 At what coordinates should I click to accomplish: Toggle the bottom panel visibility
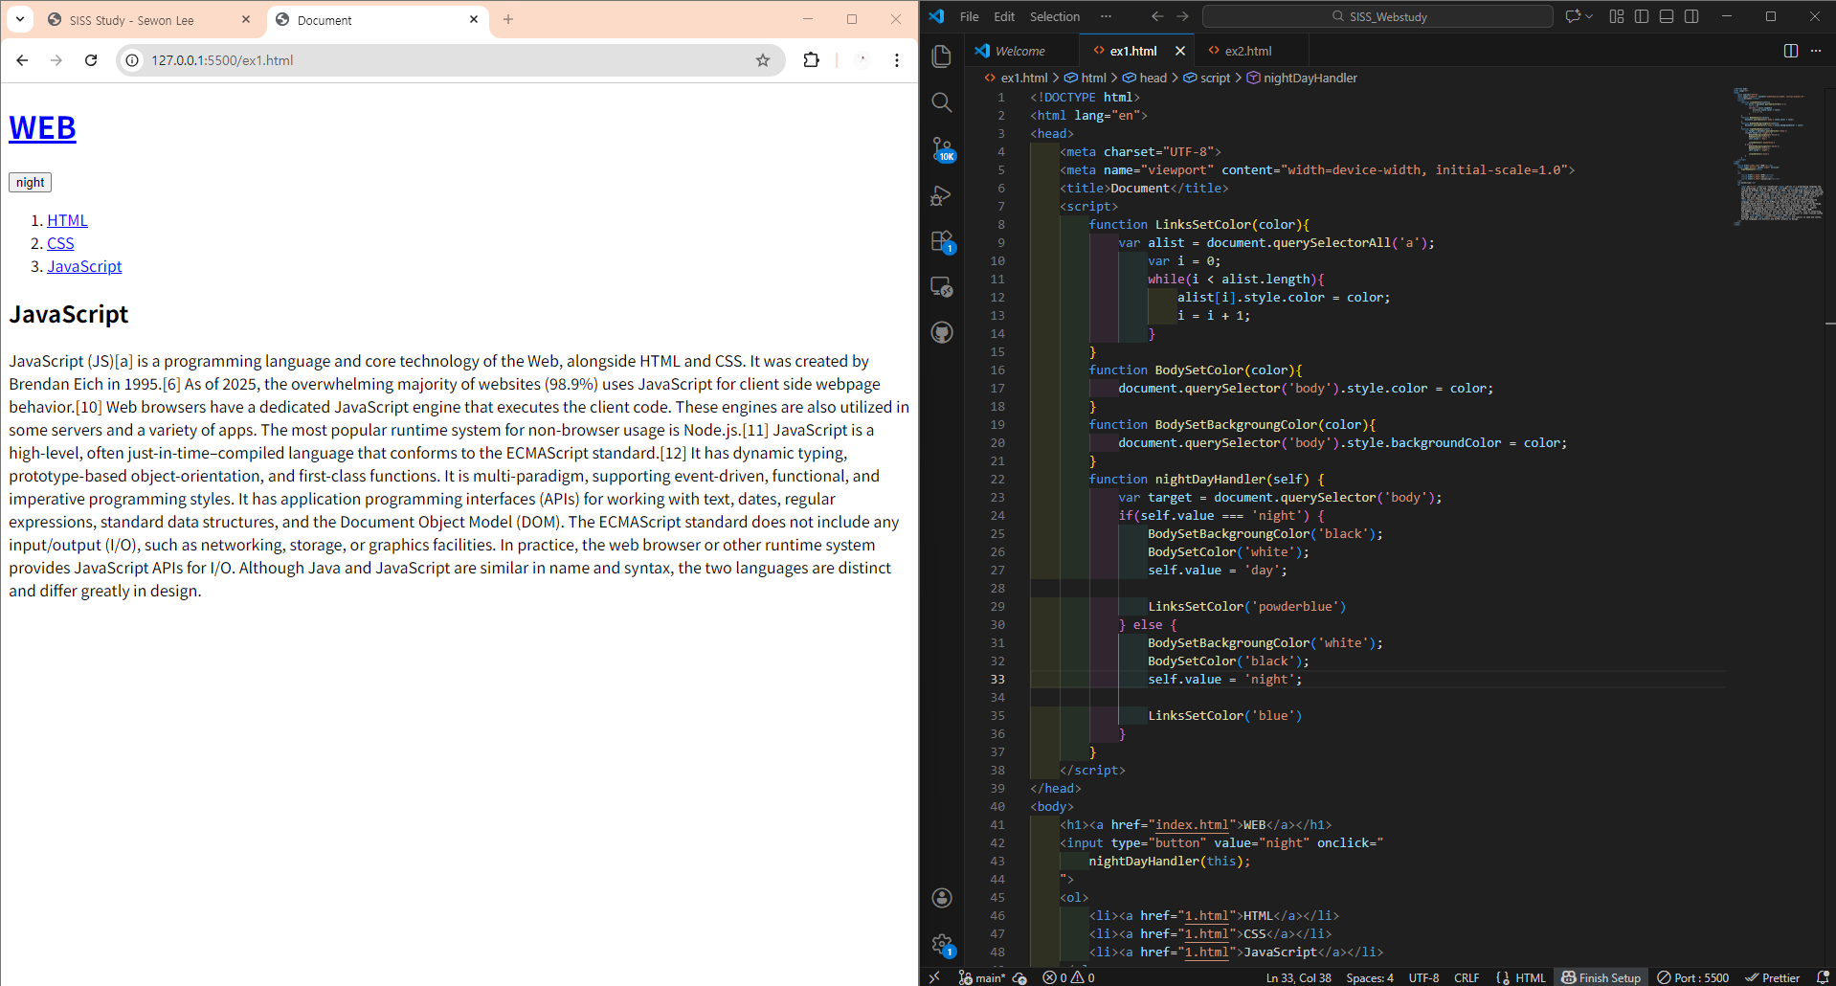1667,16
